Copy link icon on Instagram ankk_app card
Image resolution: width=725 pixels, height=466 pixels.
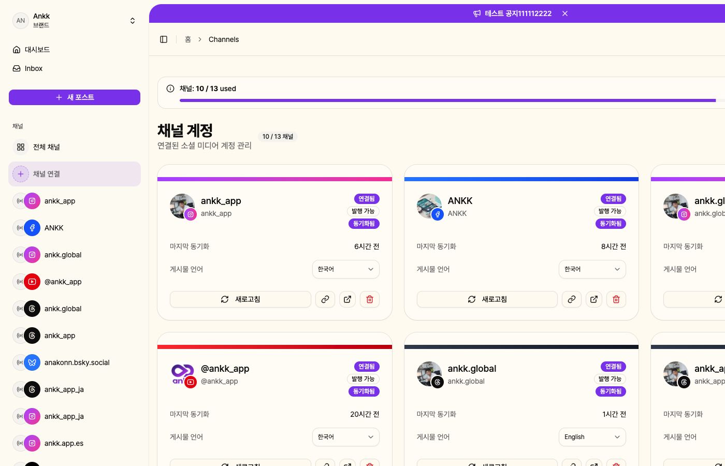pos(325,299)
